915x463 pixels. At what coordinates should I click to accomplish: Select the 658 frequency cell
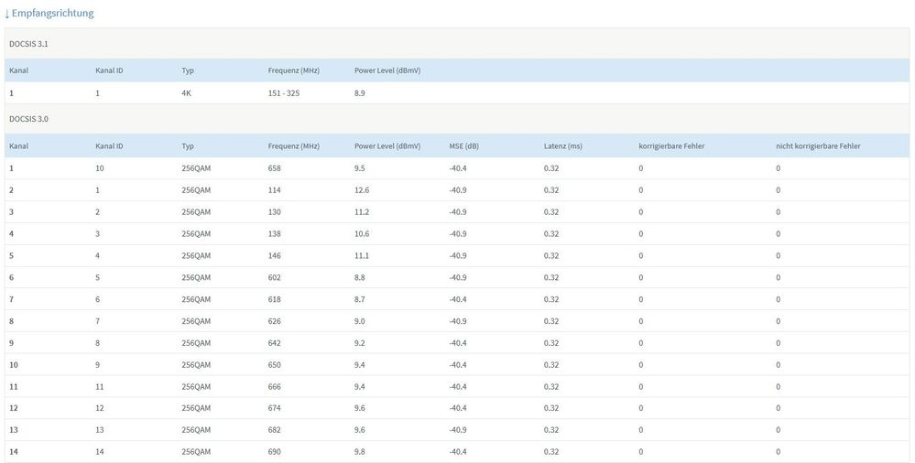coord(274,168)
